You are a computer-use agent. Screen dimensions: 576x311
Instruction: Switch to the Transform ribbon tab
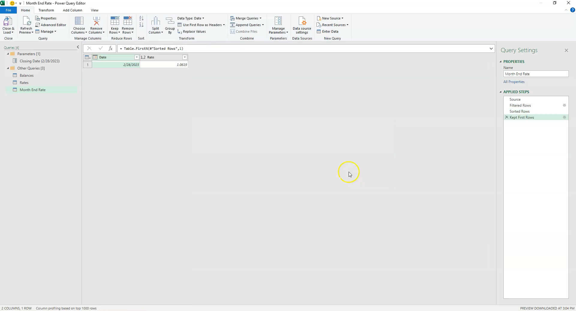[x=46, y=10]
